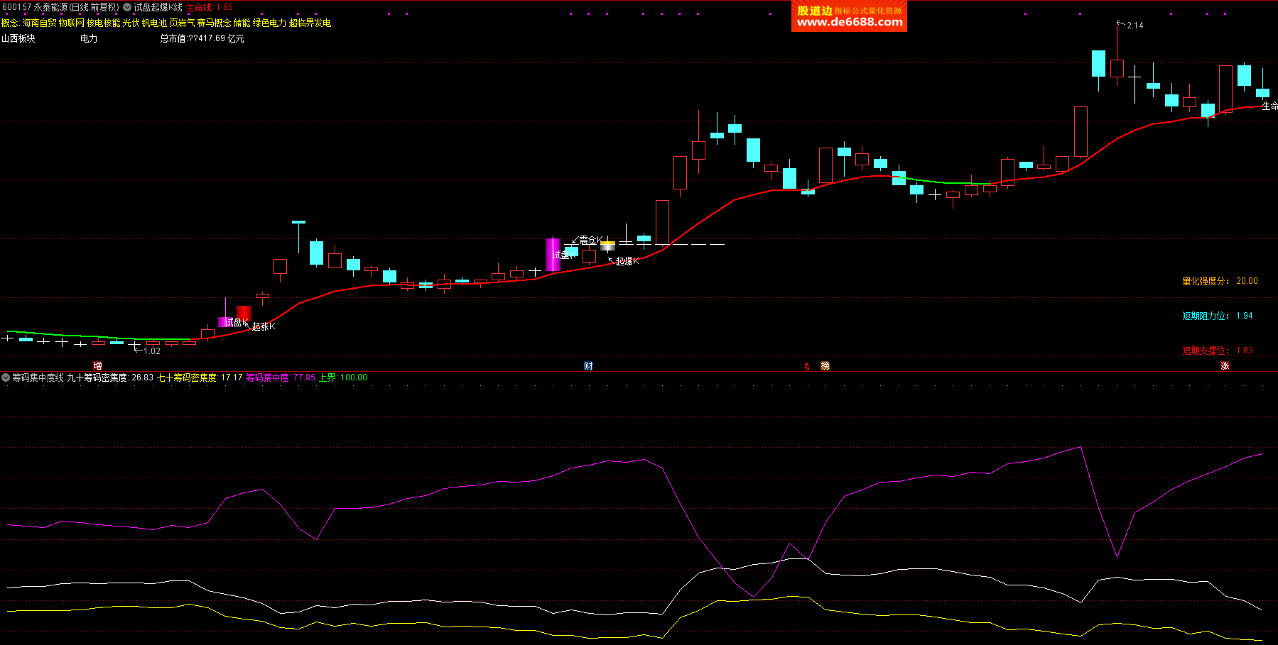The image size is (1278, 645).
Task: Click the magenta 试盘K candle near 震仓K
Action: click(x=553, y=254)
